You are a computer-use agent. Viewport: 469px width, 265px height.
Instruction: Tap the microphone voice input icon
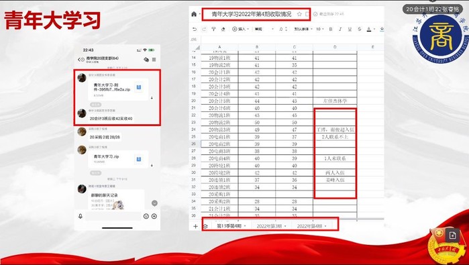(80, 216)
